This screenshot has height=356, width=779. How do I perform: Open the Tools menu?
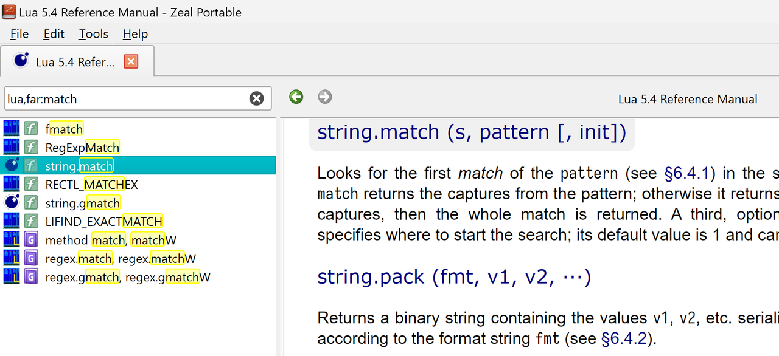click(93, 34)
